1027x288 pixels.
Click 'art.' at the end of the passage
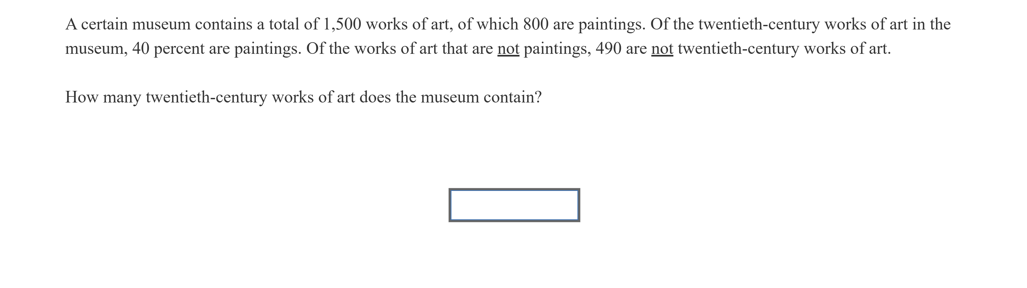pos(880,49)
